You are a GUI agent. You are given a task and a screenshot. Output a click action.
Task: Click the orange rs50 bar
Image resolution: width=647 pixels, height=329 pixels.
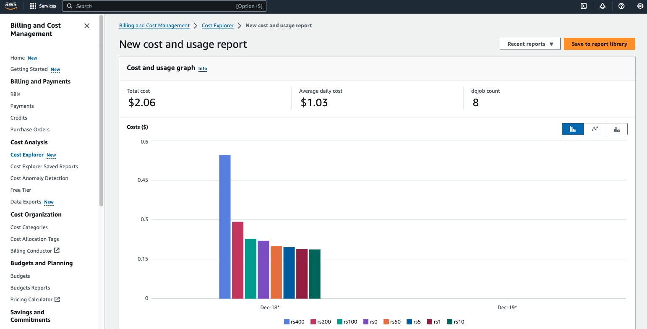[276, 272]
